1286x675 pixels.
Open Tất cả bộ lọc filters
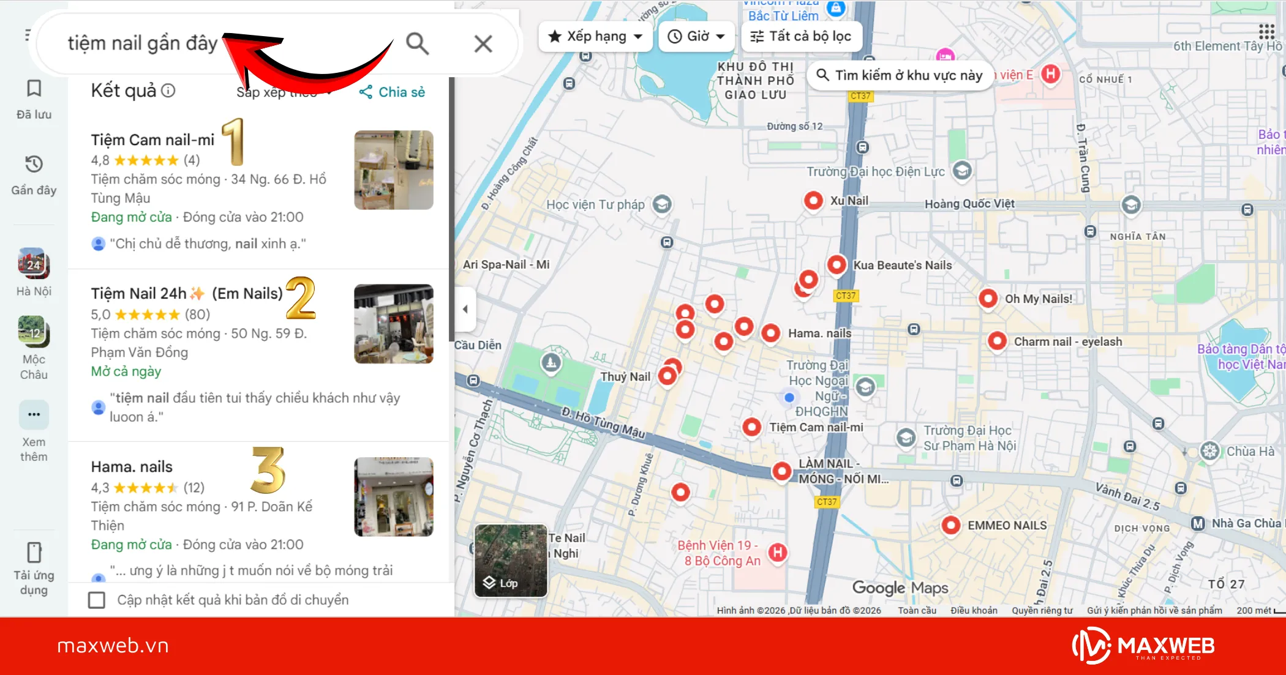click(x=801, y=36)
